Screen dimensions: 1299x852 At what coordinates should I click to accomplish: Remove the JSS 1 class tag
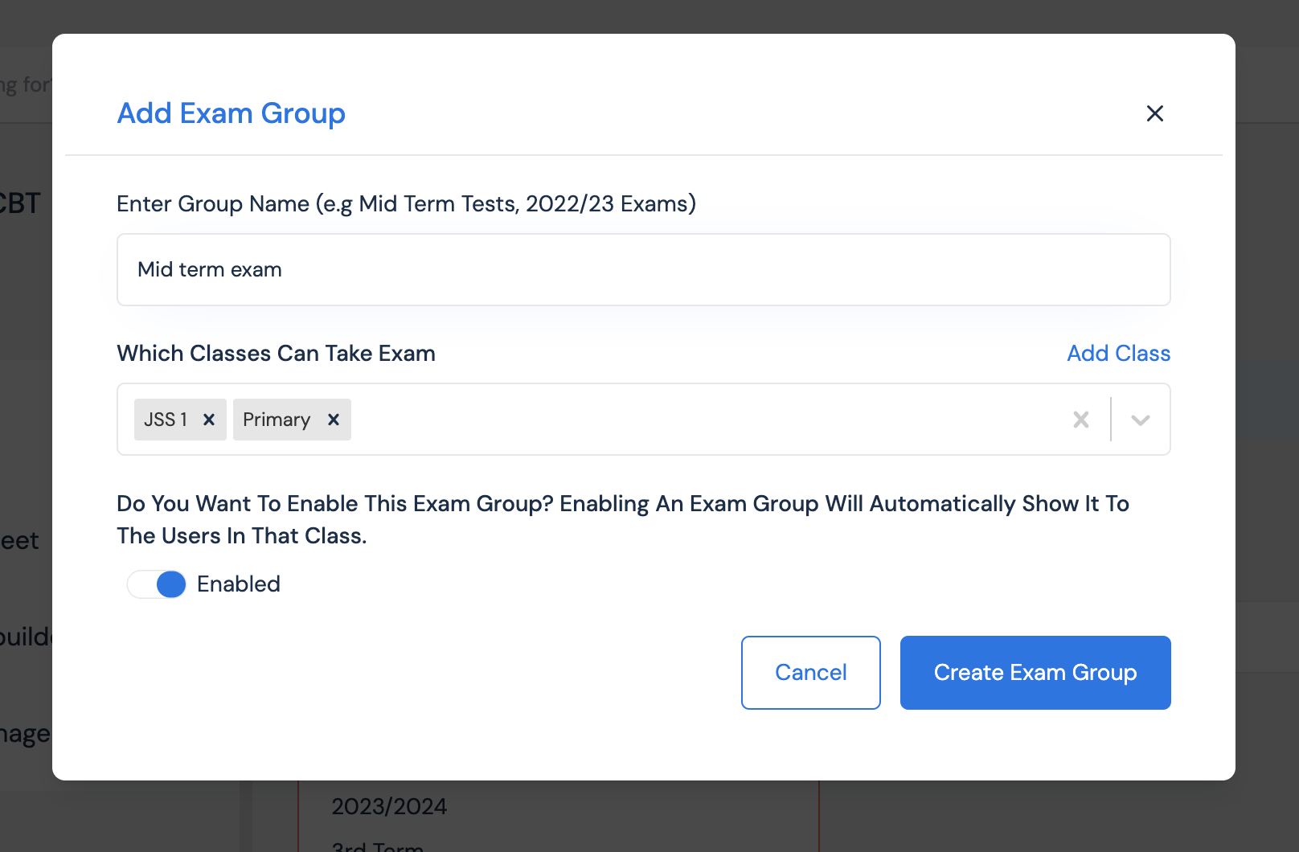[209, 420]
